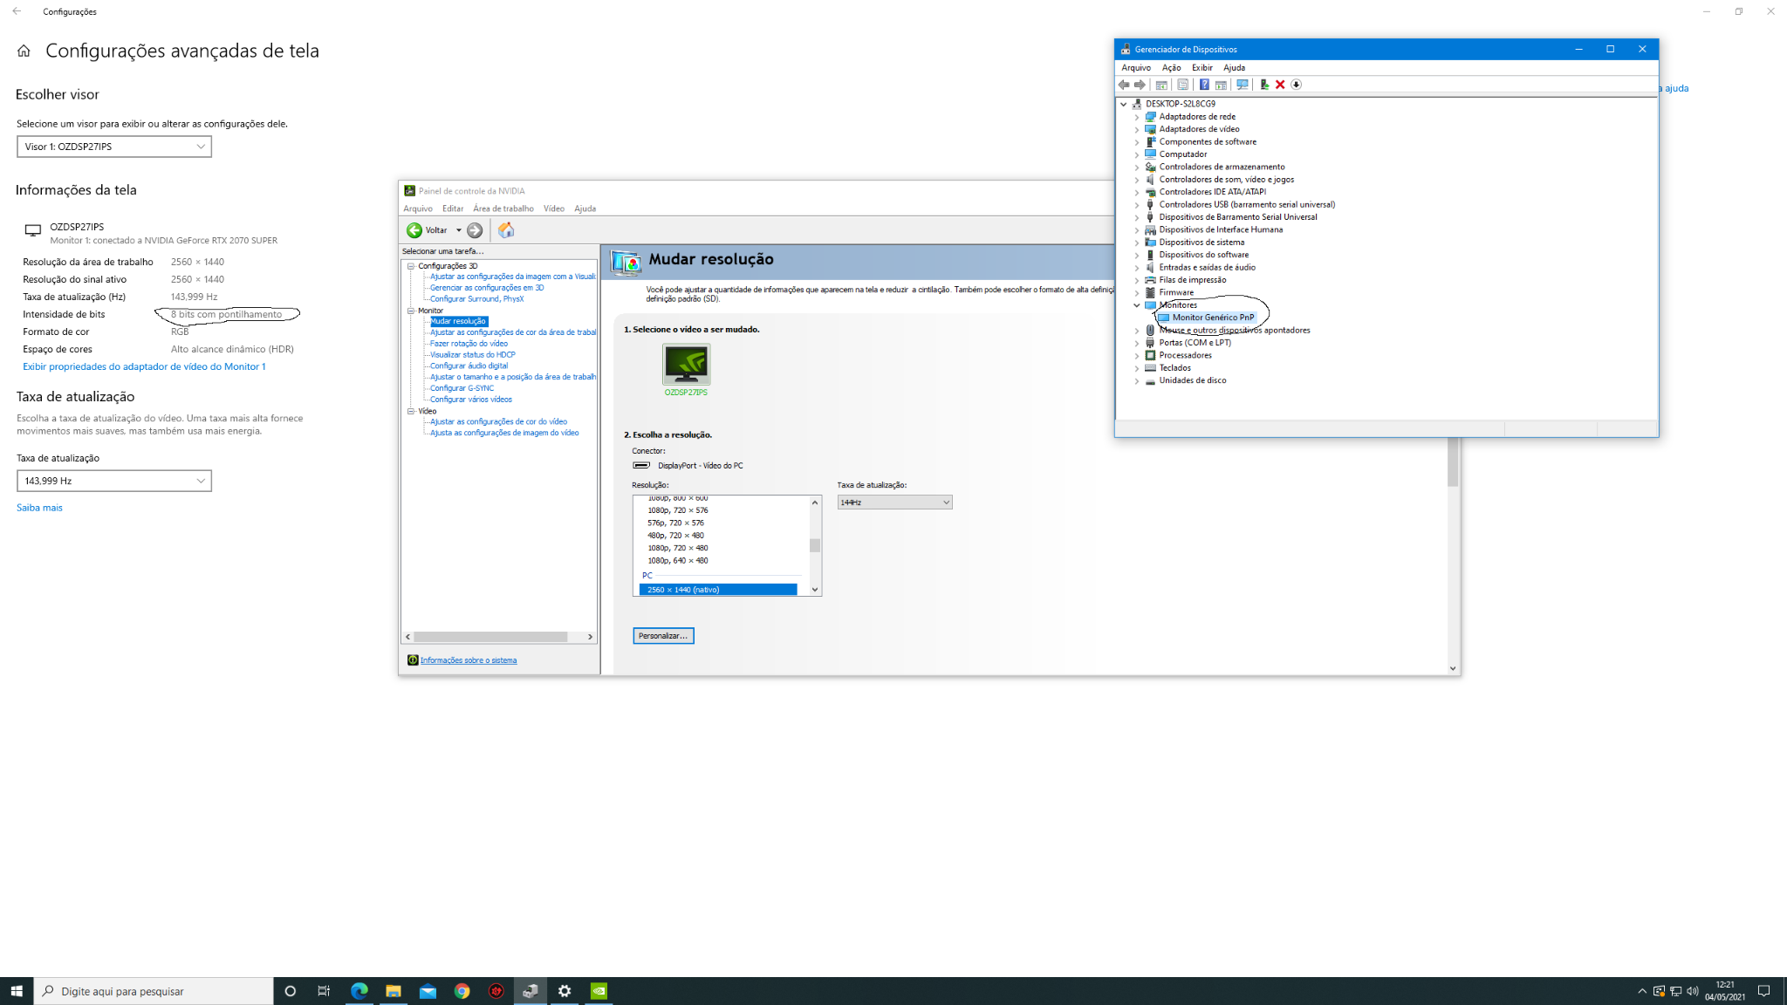Click Scan for hardware changes monitor icon

pyautogui.click(x=1243, y=85)
